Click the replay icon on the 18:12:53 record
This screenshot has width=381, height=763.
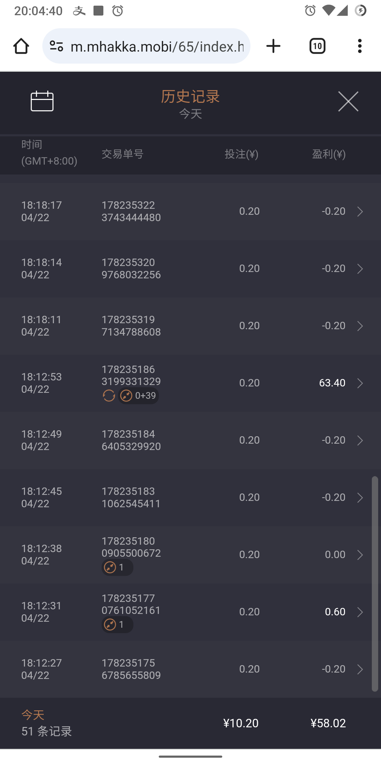109,396
